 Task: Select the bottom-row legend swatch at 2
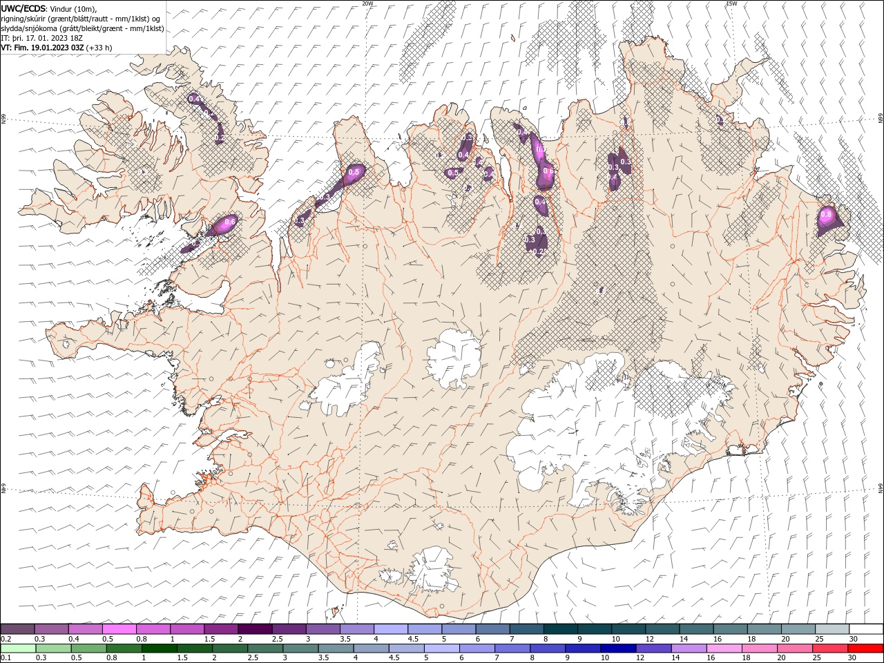230,648
